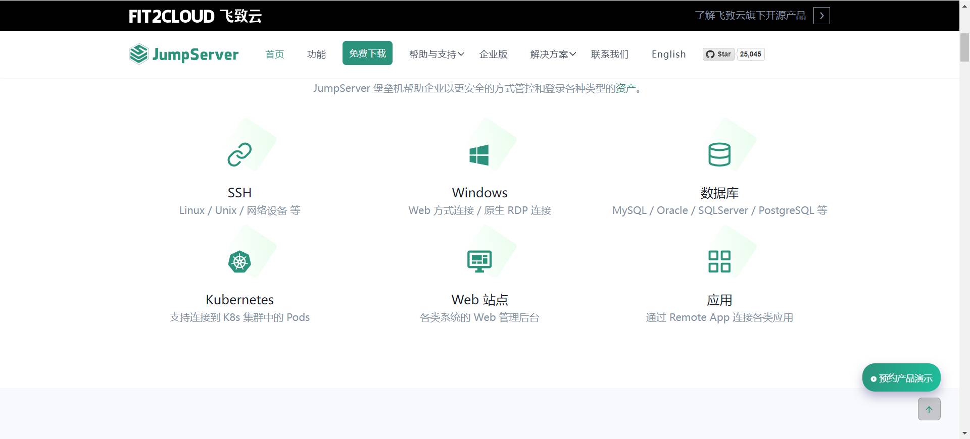Image resolution: width=970 pixels, height=439 pixels.
Task: Switch language to English
Action: pos(668,54)
